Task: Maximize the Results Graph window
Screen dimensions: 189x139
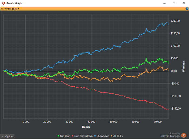Action: pyautogui.click(x=174, y=3)
